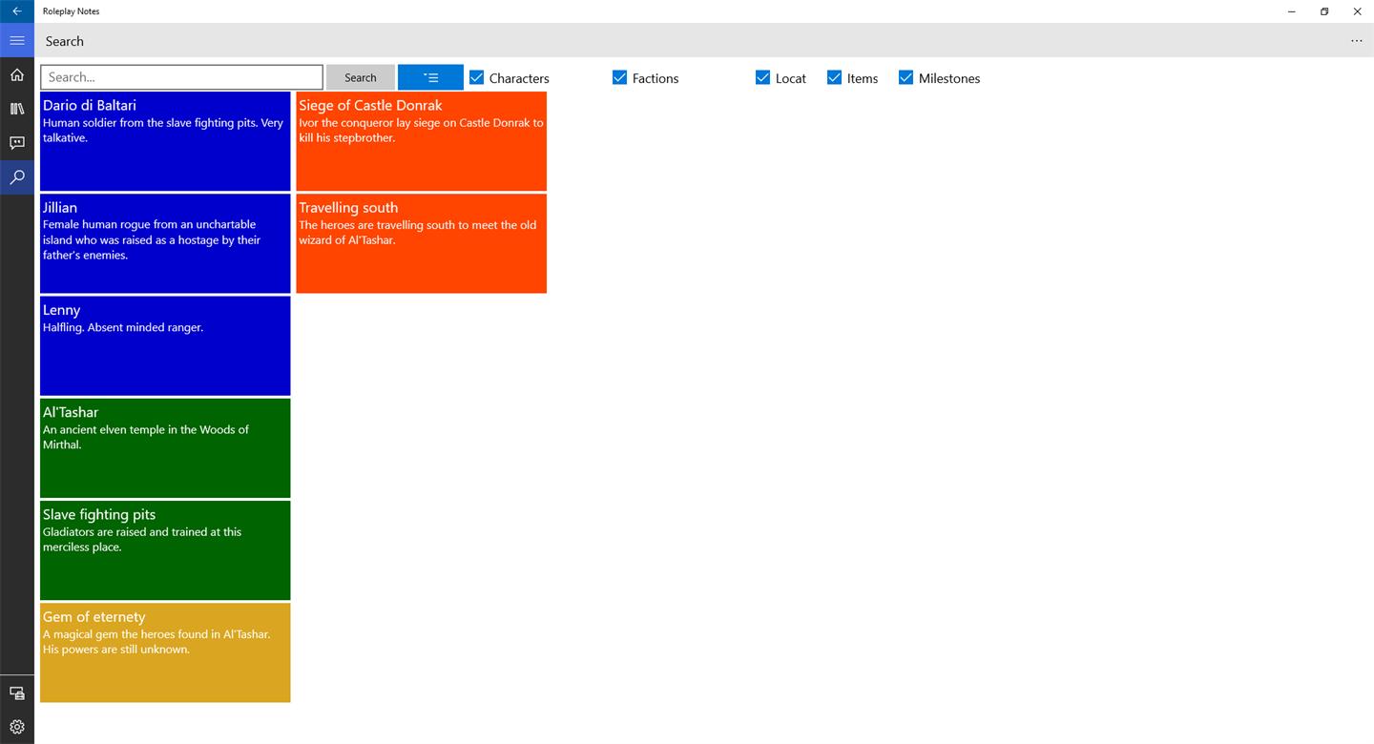Click the screen icon above settings
This screenshot has width=1374, height=744.
[17, 693]
